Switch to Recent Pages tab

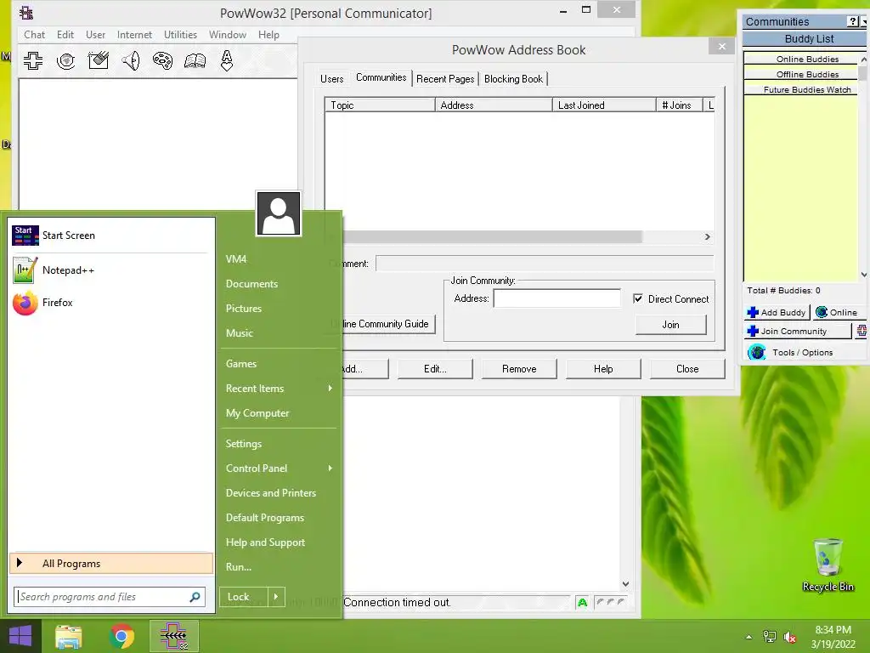[445, 79]
